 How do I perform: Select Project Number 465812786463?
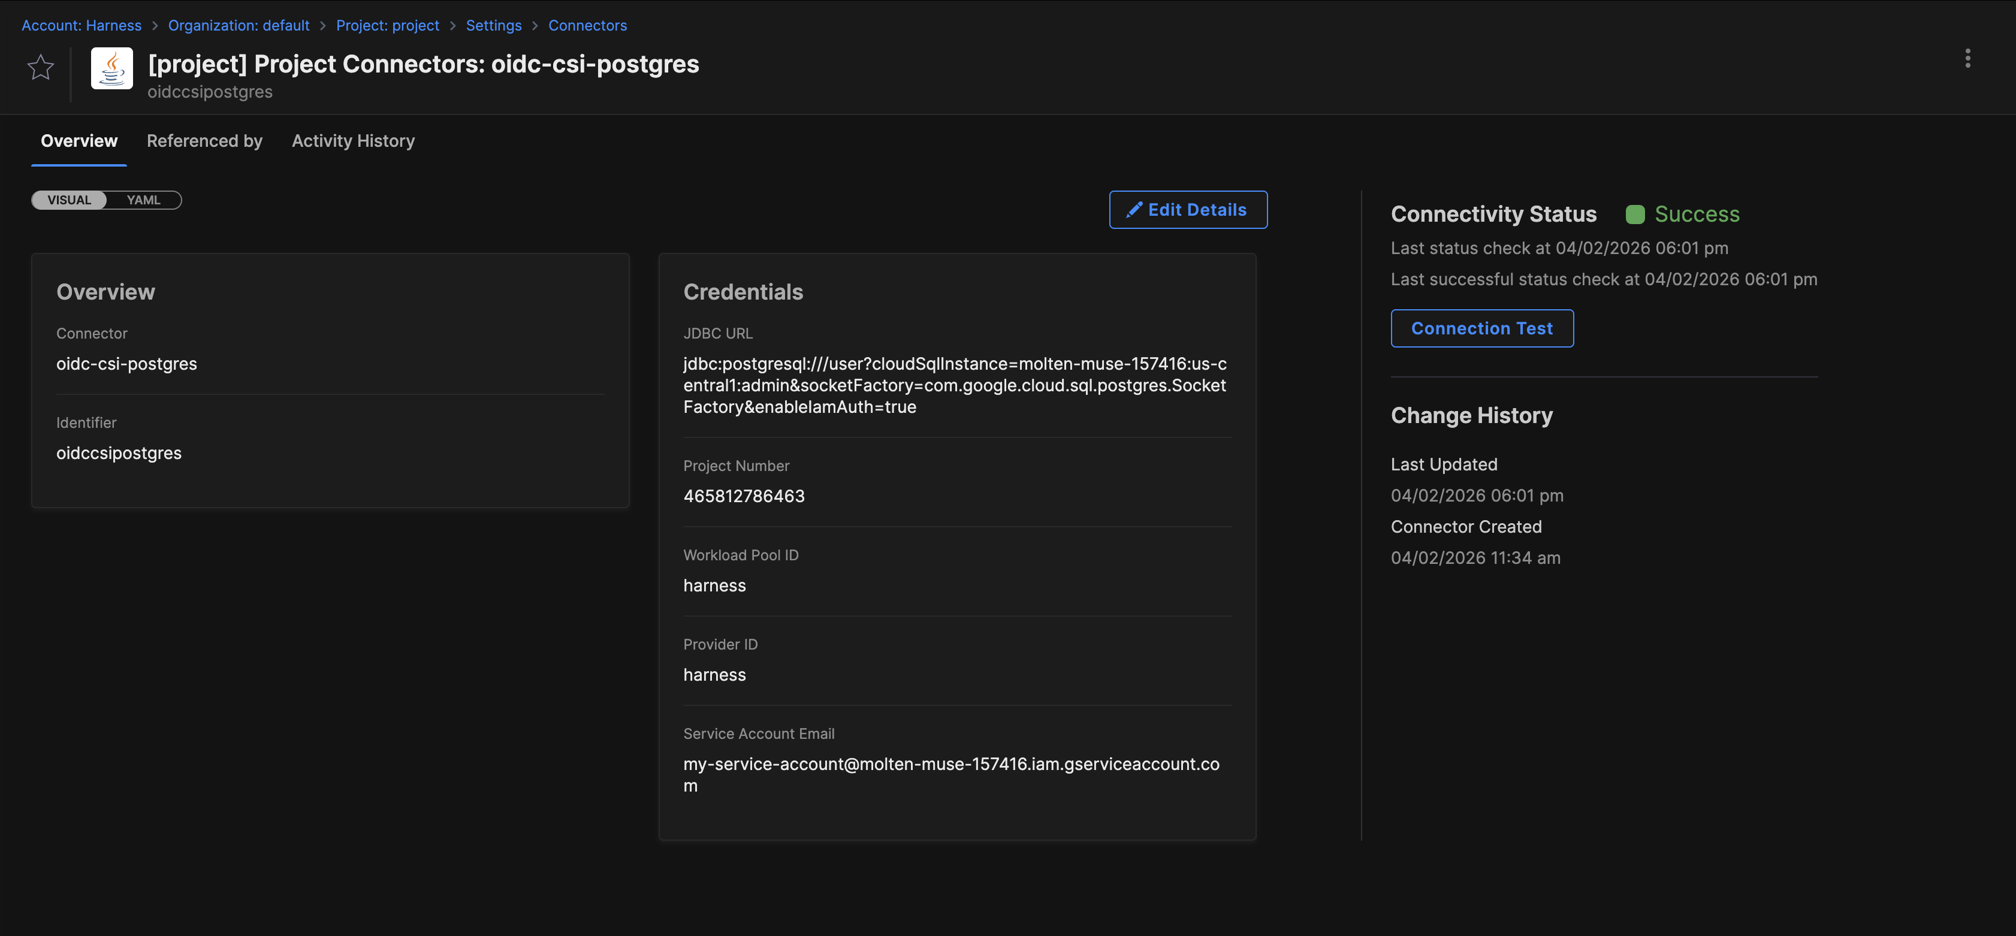point(744,496)
